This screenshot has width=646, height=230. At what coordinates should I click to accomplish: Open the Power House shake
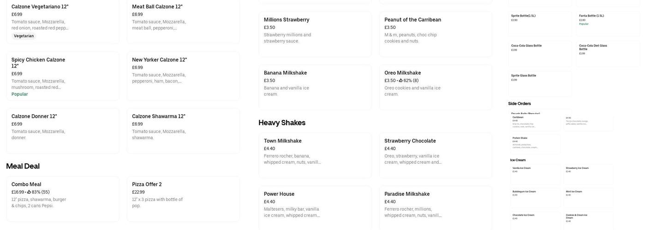click(x=315, y=208)
